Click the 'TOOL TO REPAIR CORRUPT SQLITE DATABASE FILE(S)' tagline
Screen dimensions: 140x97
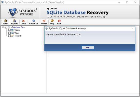point(76,17)
